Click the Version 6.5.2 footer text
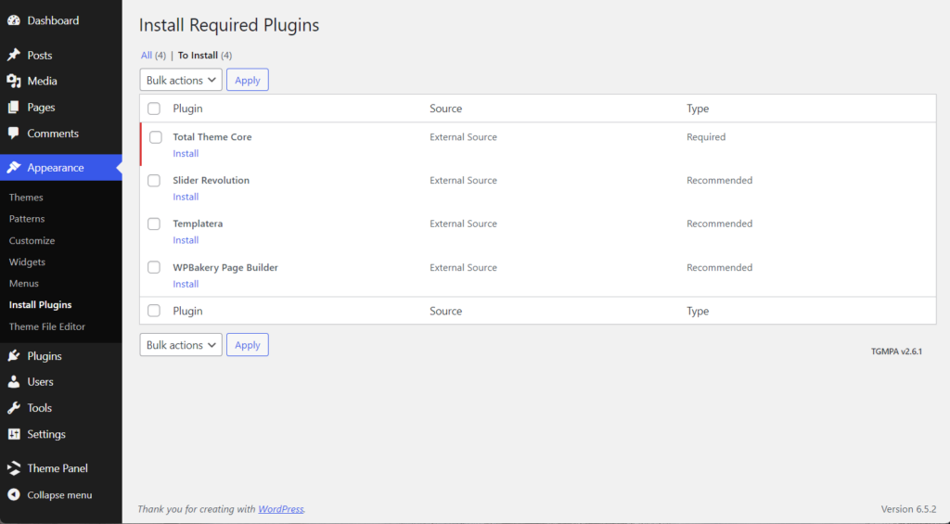 pos(908,509)
